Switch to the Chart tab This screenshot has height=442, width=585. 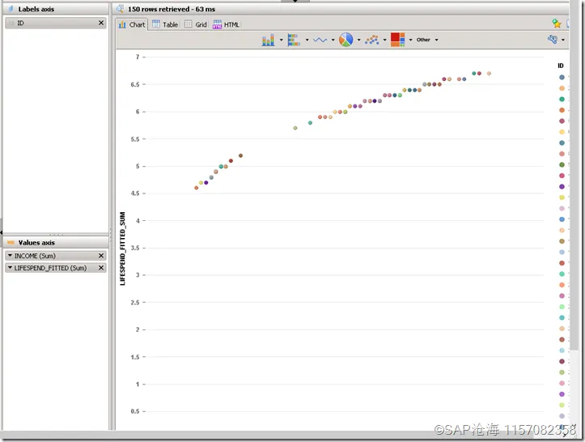[x=132, y=24]
